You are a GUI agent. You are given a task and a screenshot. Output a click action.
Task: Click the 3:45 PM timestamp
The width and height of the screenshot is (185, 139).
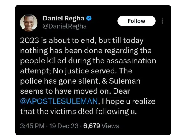click(x=32, y=126)
